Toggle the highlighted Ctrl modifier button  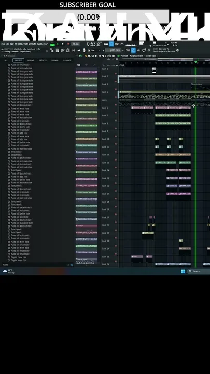133,50
